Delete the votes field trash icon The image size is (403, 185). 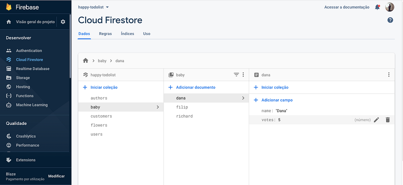pos(388,120)
